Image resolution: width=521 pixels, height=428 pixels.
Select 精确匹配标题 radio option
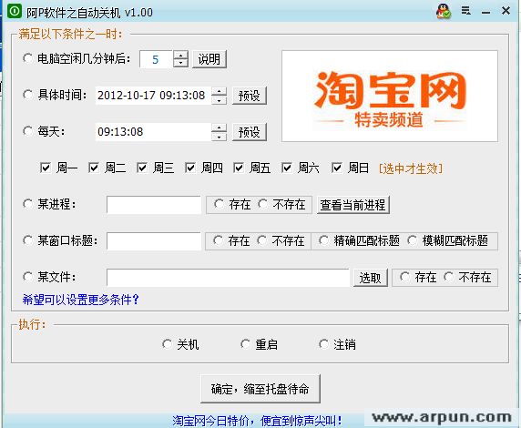click(x=359, y=240)
